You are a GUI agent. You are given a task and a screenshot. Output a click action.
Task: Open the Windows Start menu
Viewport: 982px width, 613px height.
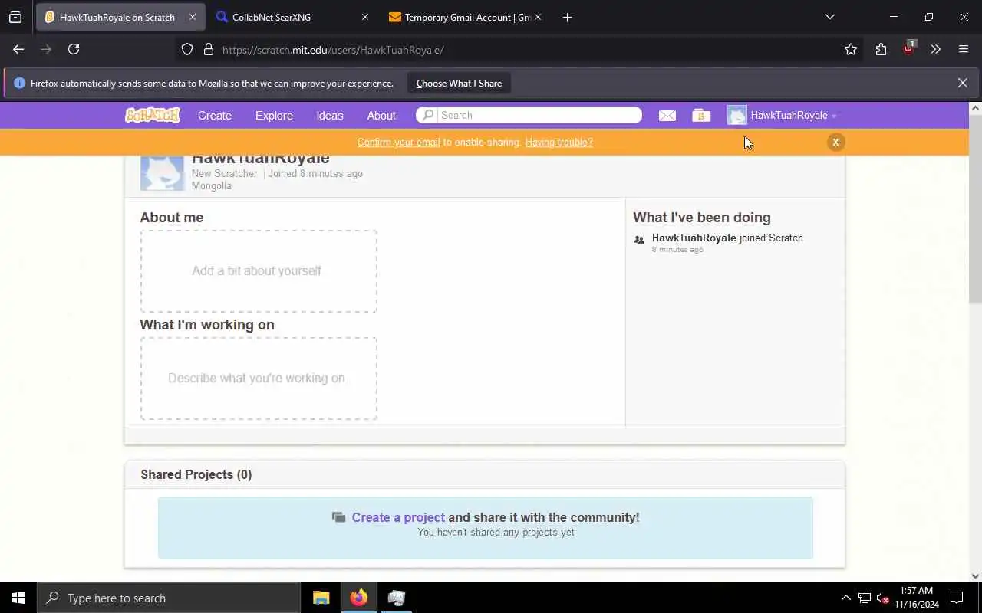coord(18,598)
